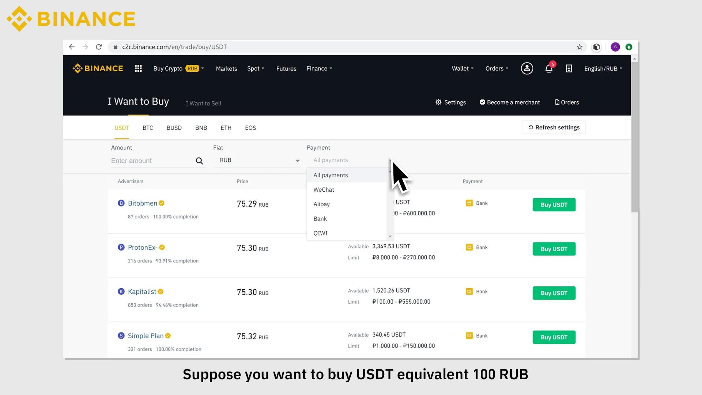This screenshot has width=702, height=395.
Task: Click the search magnifier in Amount field
Action: tap(199, 161)
